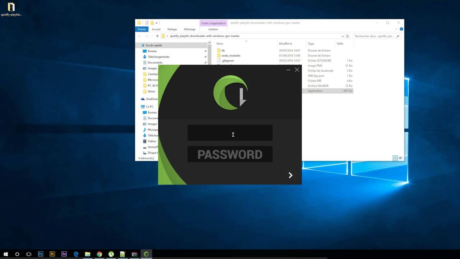Launch Photoshop from the taskbar
The image size is (460, 259).
tap(41, 254)
